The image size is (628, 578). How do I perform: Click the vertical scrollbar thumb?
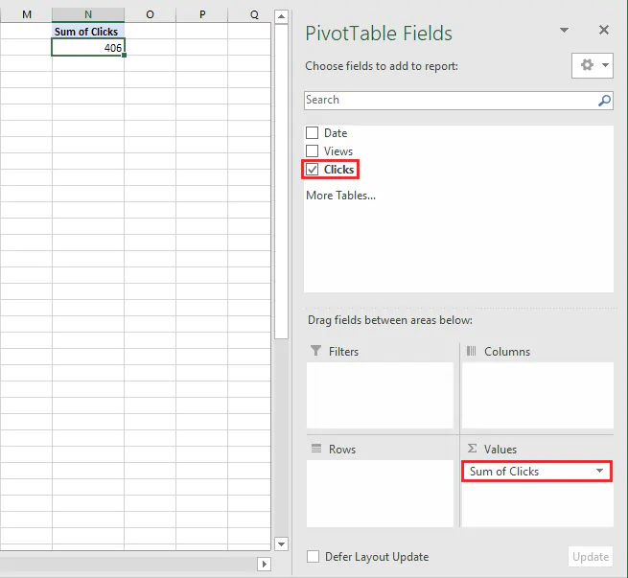pyautogui.click(x=281, y=181)
